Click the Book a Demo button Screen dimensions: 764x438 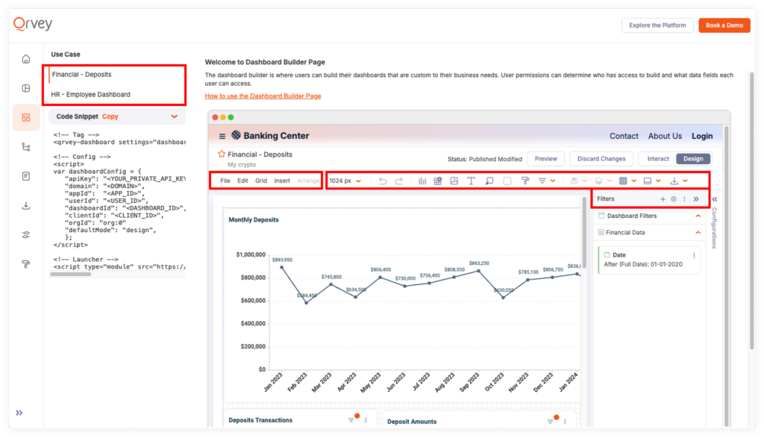pos(724,25)
